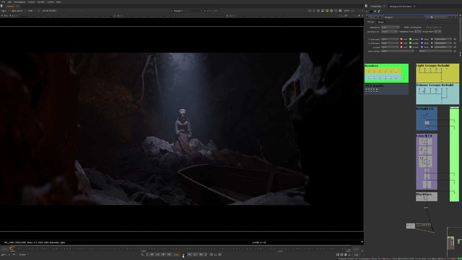Click the play backward button

click(169, 255)
